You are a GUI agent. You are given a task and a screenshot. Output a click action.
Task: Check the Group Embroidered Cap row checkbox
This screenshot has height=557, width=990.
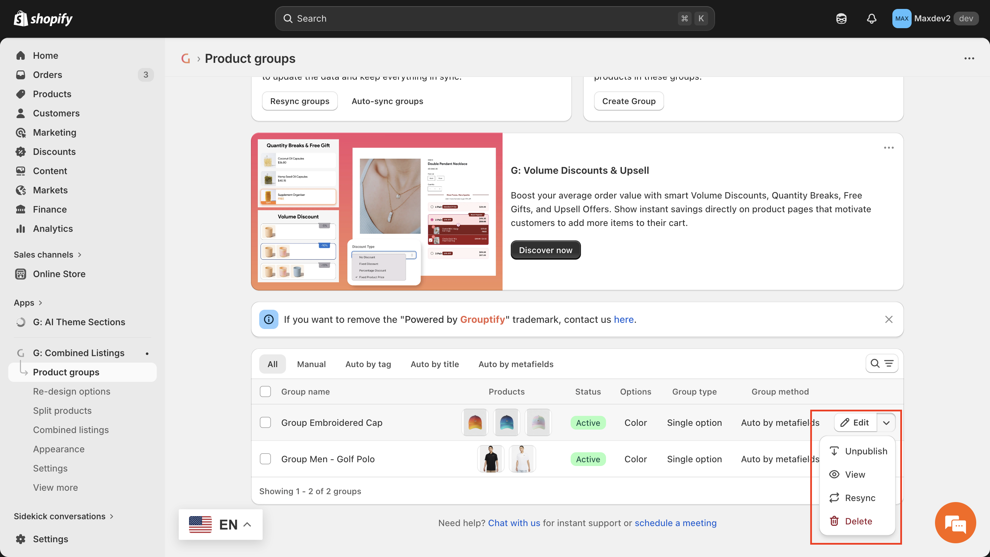point(265,422)
